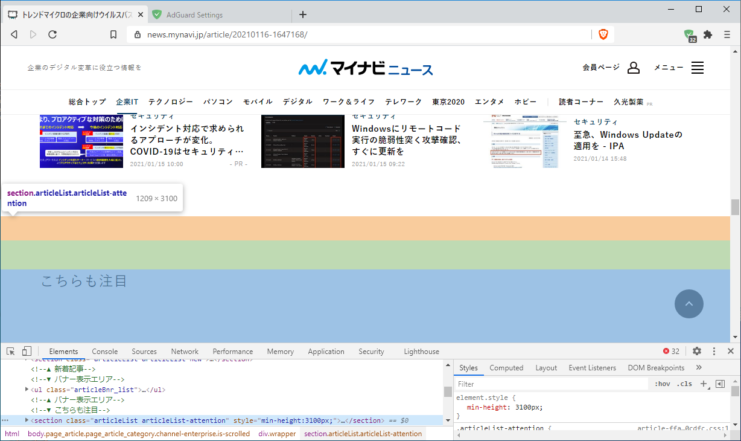Reload the page with the refresh icon
This screenshot has height=441, width=741.
(52, 34)
